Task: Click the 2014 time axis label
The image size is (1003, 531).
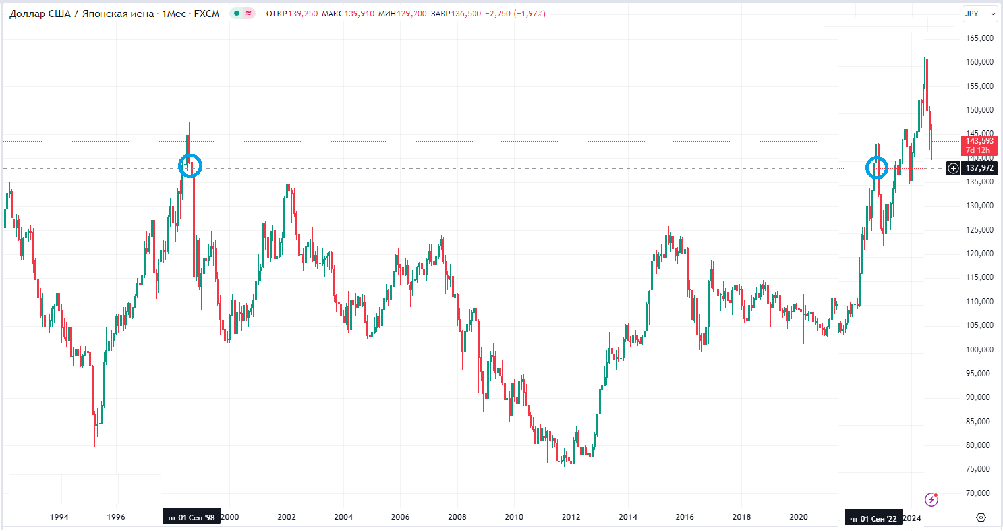Action: click(x=628, y=517)
